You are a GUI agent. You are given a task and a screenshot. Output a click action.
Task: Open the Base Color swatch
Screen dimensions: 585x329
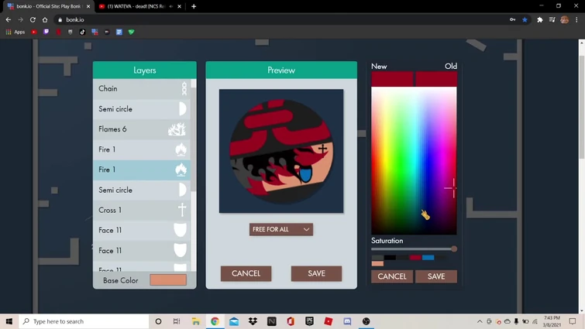pyautogui.click(x=168, y=280)
